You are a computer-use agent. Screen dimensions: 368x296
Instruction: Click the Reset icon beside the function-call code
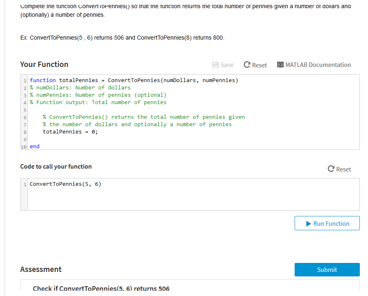331,169
